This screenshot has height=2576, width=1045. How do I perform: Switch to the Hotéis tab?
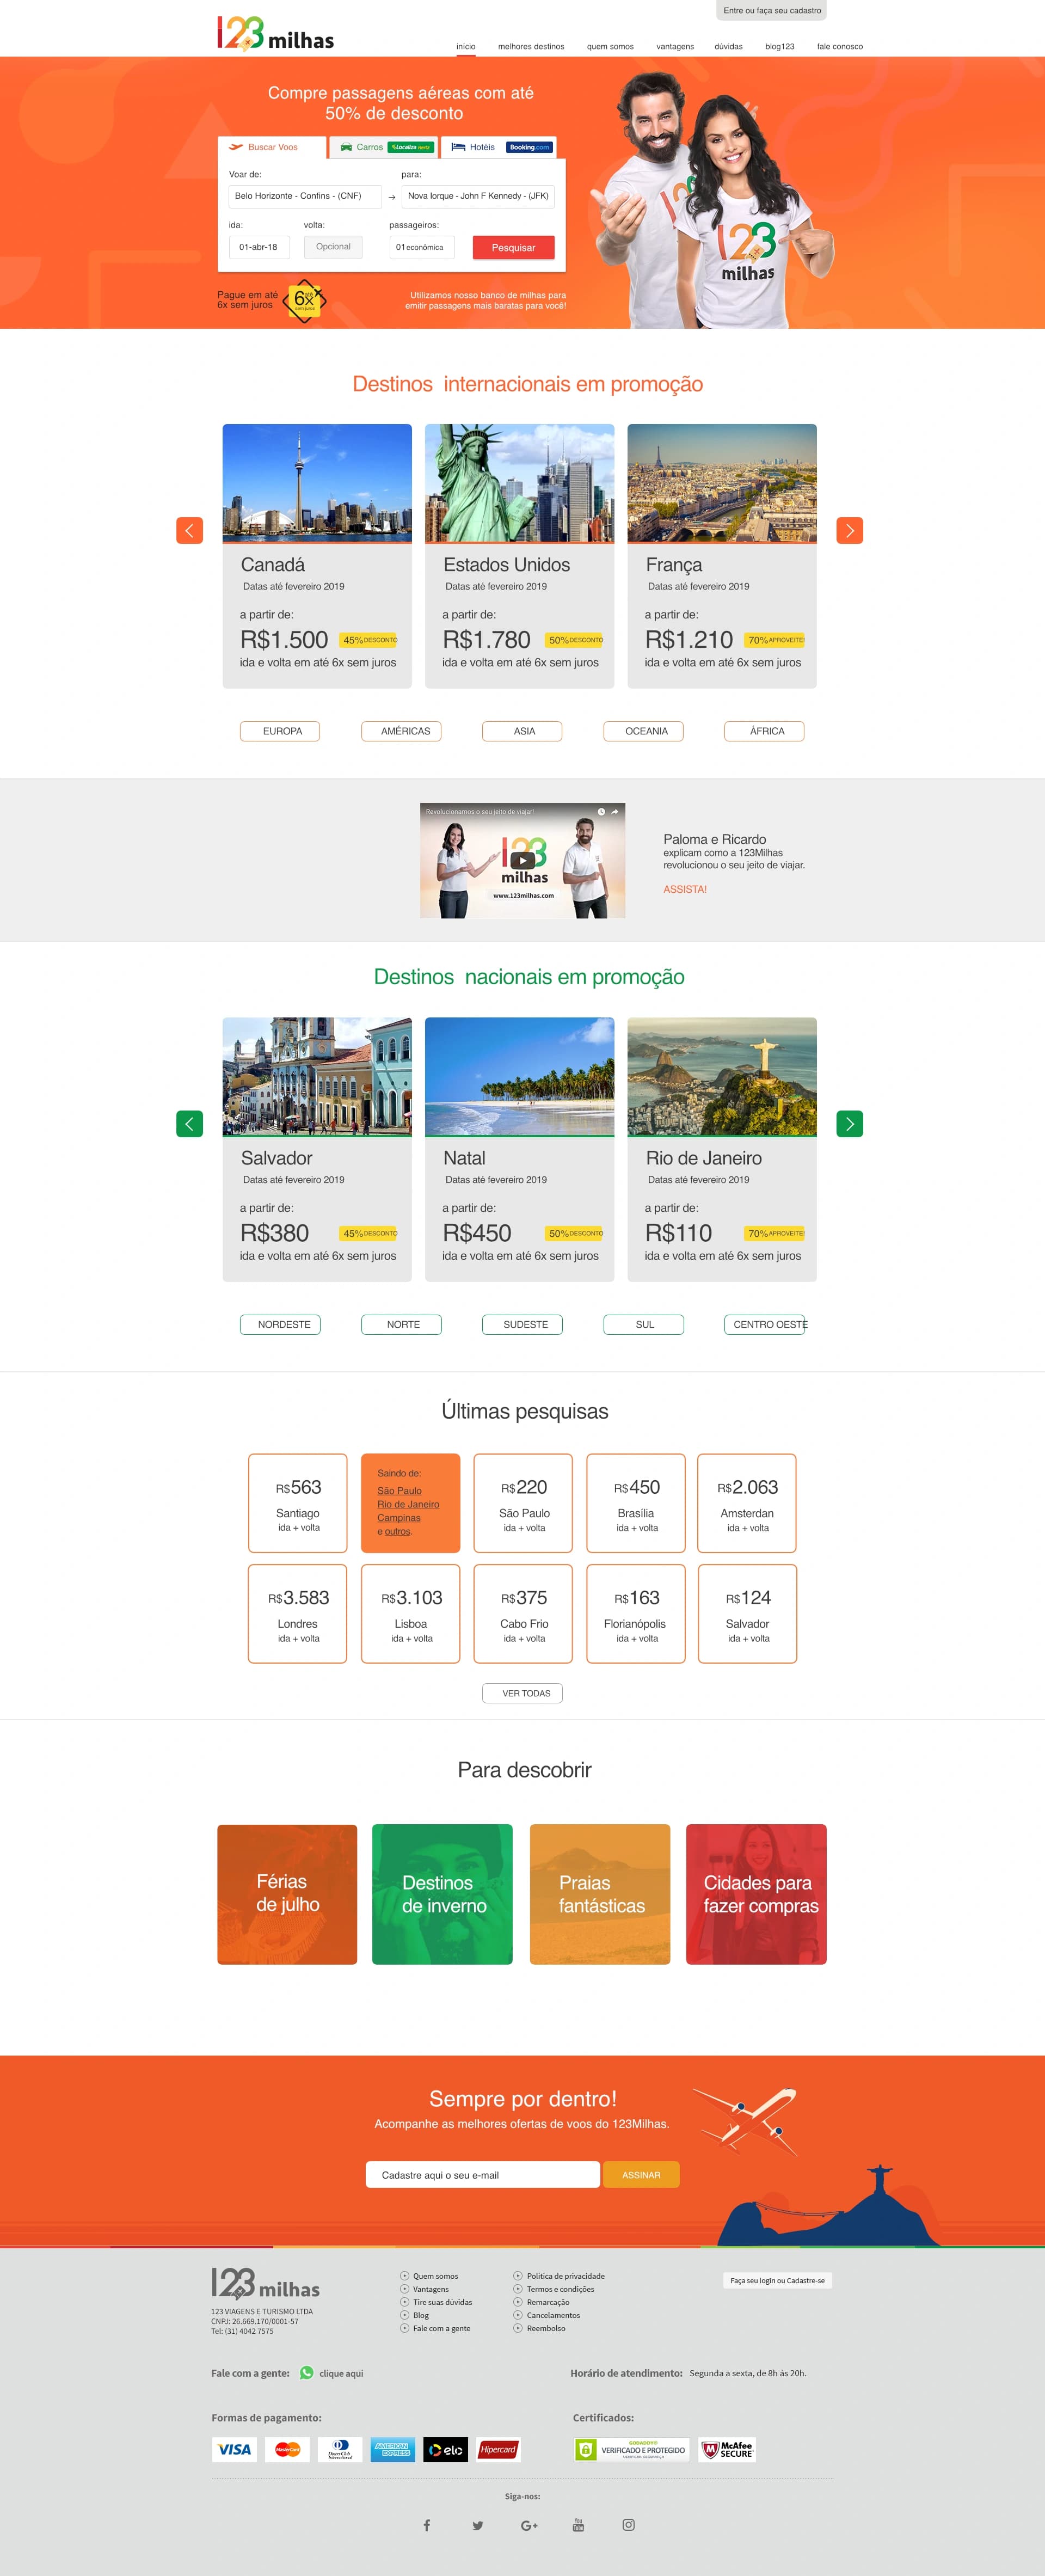pos(499,147)
